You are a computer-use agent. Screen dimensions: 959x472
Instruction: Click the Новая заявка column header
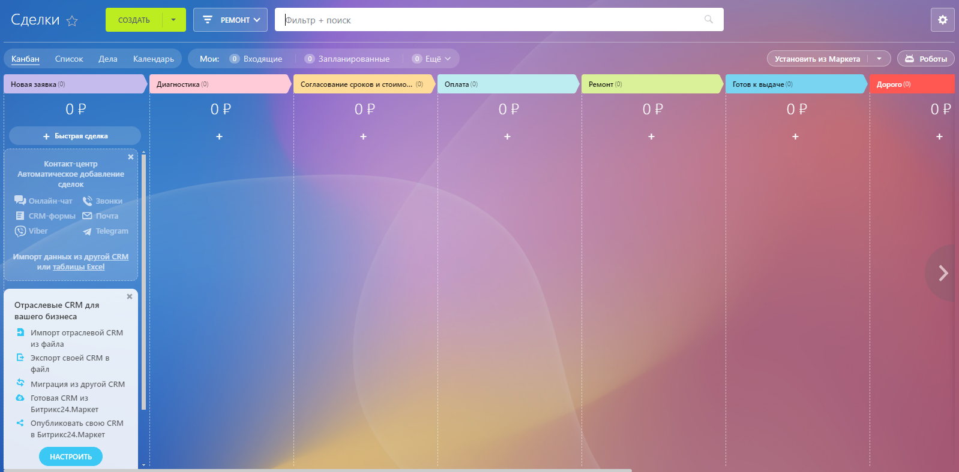point(75,84)
